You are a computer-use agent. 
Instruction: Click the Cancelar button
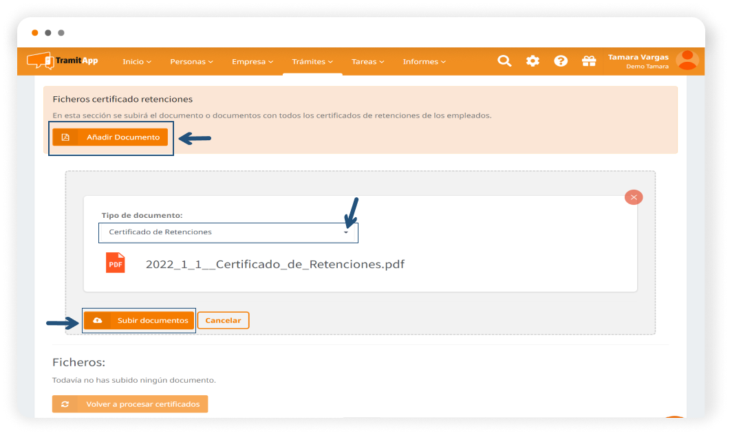tap(223, 320)
